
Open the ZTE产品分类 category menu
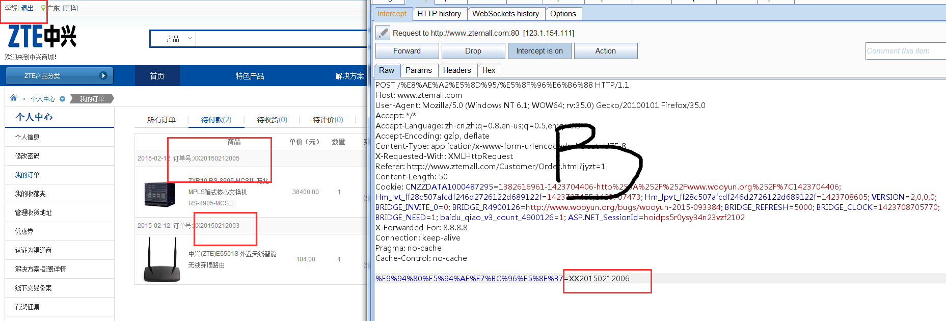coord(60,76)
